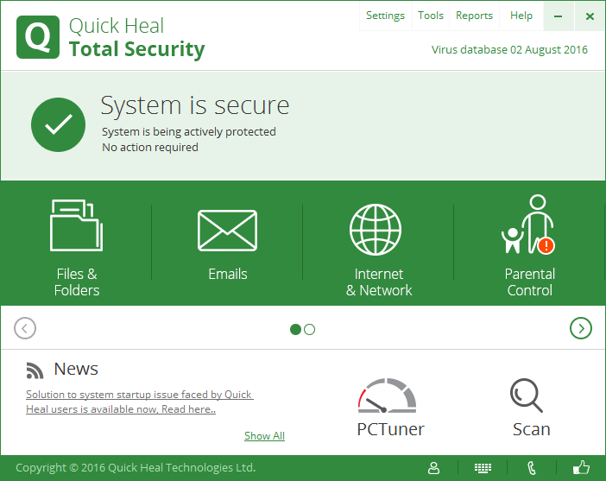Open the Tools menu
This screenshot has width=606, height=481.
click(430, 16)
